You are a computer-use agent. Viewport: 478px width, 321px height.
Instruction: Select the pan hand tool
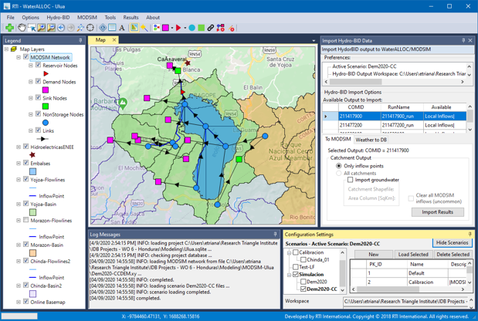pos(22,28)
